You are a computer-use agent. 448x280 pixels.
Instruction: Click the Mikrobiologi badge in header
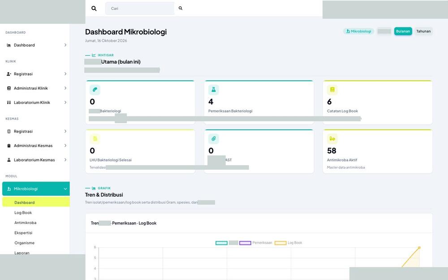(x=358, y=31)
